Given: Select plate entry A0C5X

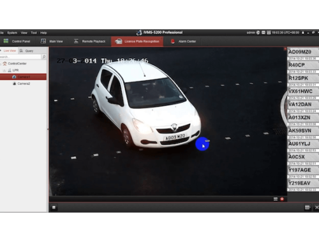Looking at the screenshot, I should (x=303, y=157).
